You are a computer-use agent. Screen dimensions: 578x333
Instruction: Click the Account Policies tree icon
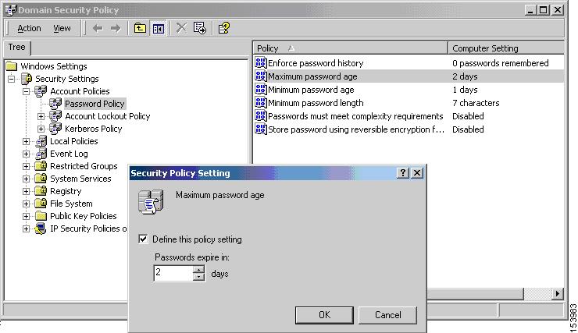pyautogui.click(x=41, y=91)
